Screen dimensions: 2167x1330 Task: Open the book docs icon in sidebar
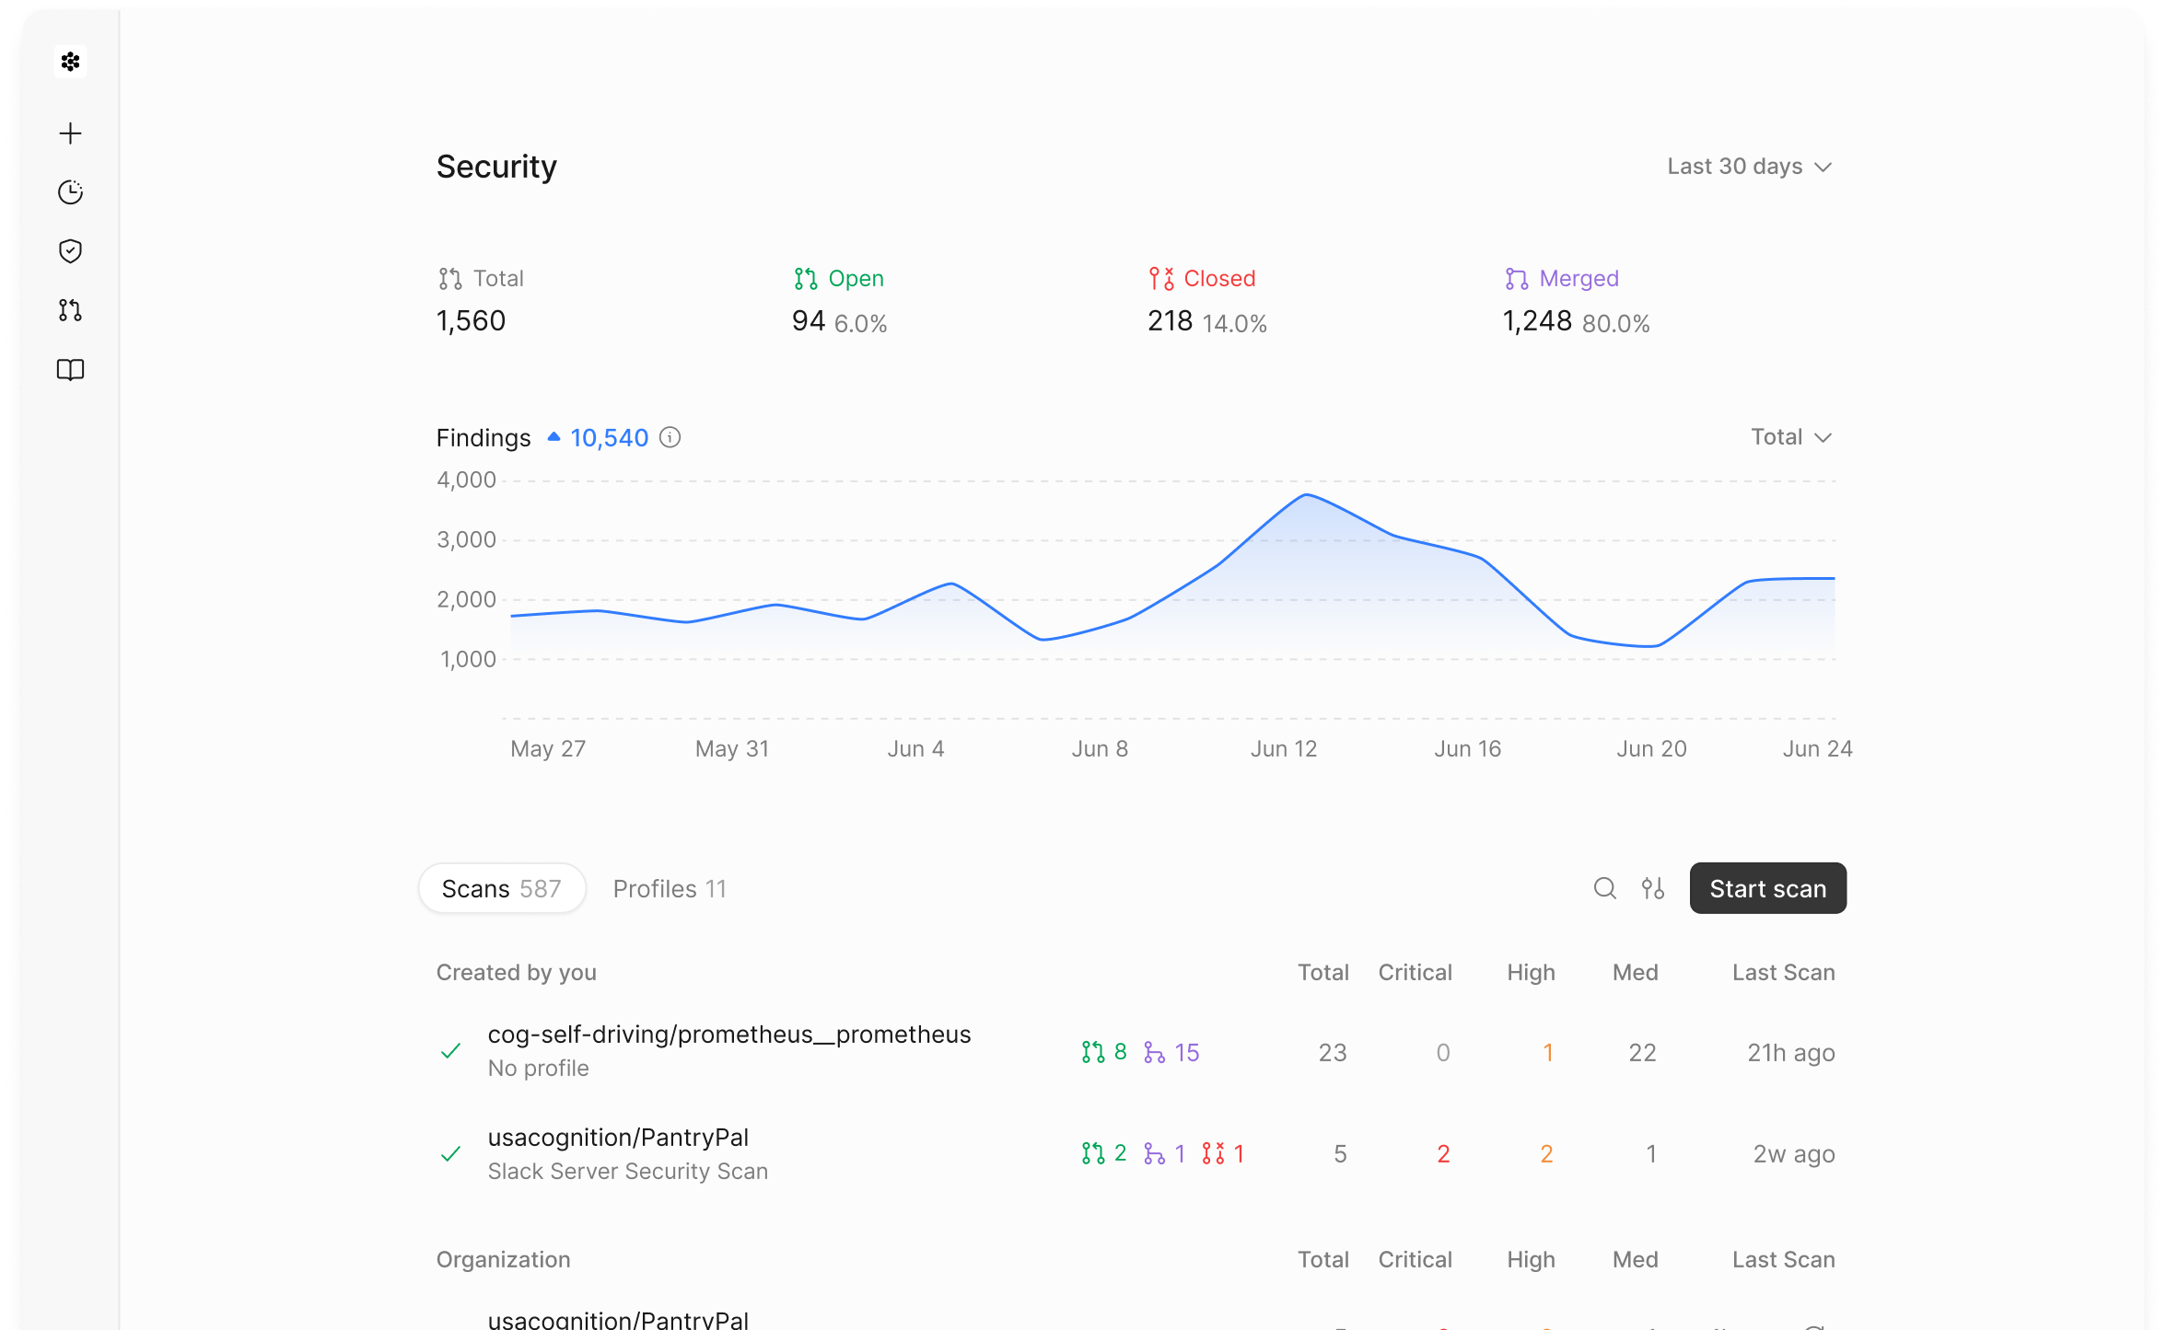pyautogui.click(x=70, y=370)
